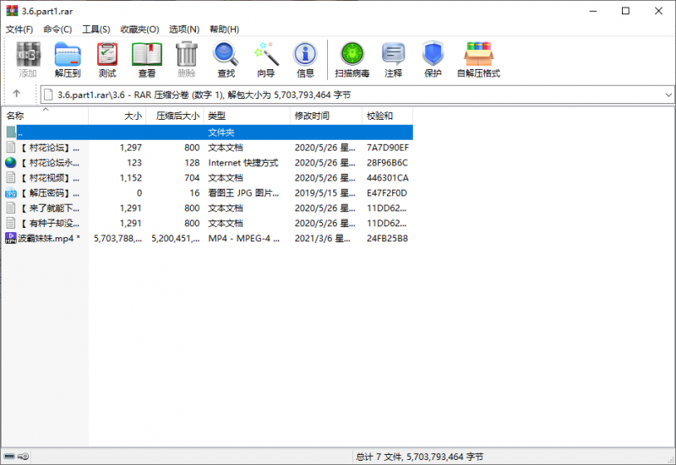Open the 注释 (Comment) toolbar icon
Image resolution: width=676 pixels, height=465 pixels.
393,59
